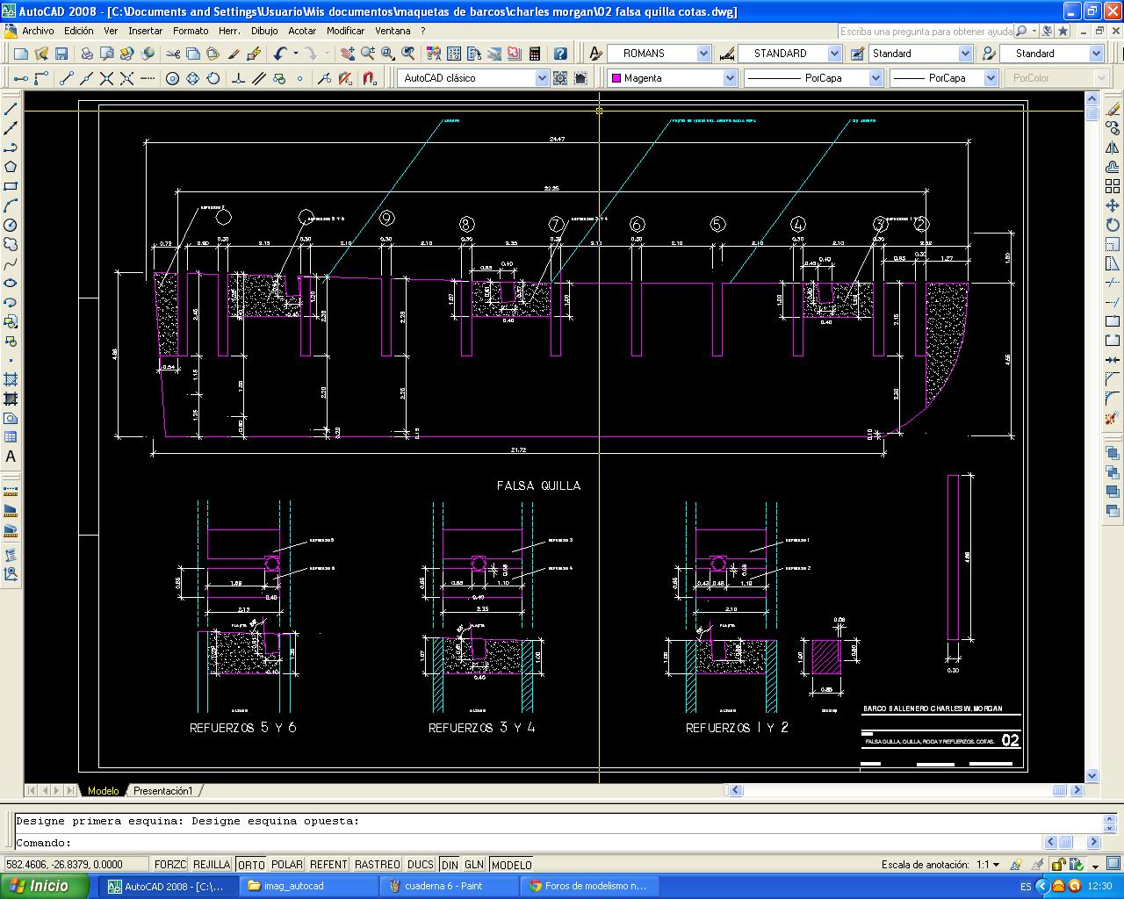Open the Standard table style dropdown
Screen dimensions: 1124x899
click(965, 54)
